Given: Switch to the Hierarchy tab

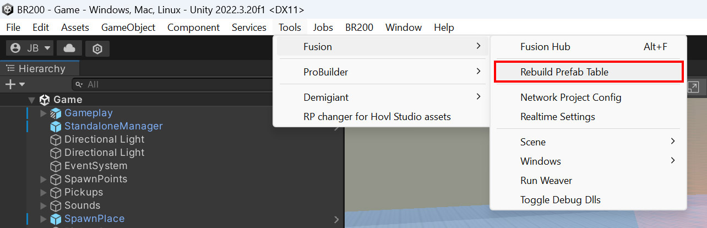Looking at the screenshot, I should [x=36, y=69].
